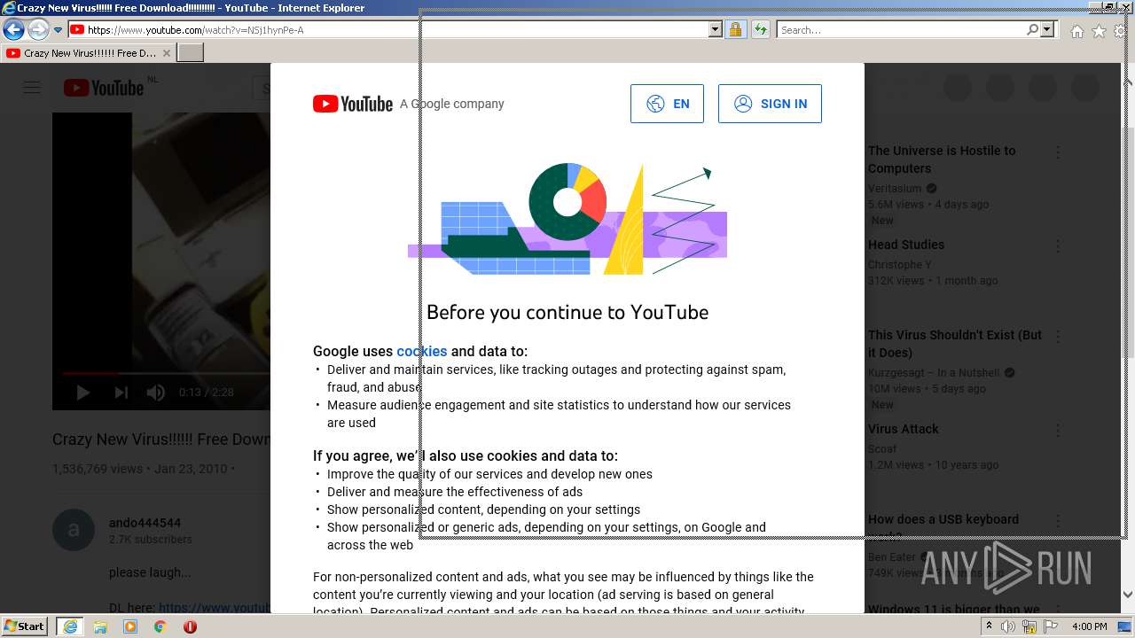
Task: Click the ando444544 channel avatar
Action: [x=74, y=530]
